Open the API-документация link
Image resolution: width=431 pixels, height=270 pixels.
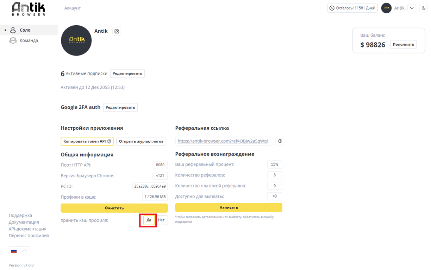click(27, 229)
